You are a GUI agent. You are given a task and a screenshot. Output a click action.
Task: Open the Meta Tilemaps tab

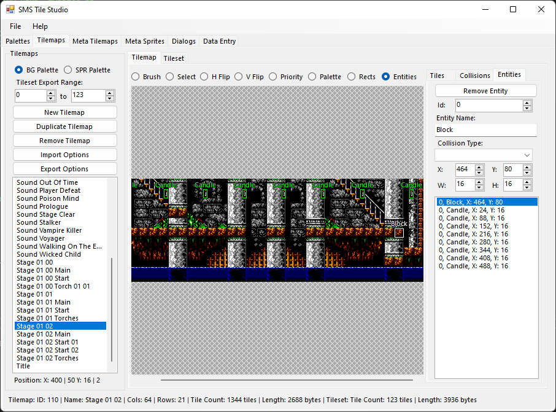point(95,41)
